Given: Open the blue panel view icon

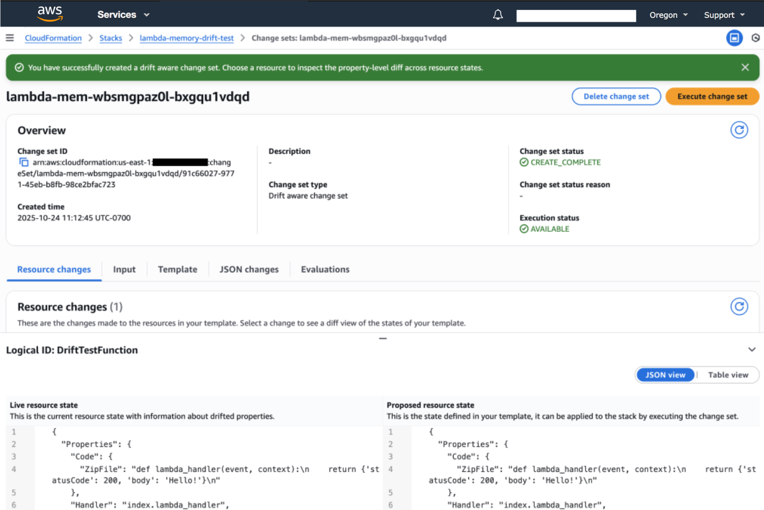Looking at the screenshot, I should click(x=734, y=38).
